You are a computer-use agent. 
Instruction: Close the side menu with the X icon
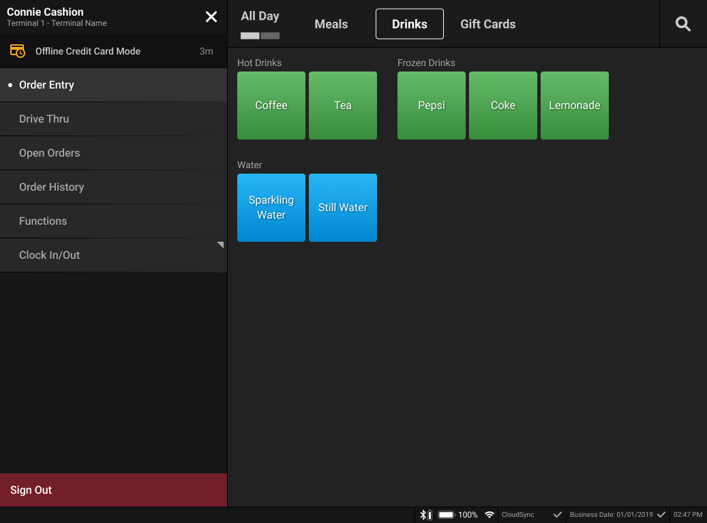coord(211,17)
